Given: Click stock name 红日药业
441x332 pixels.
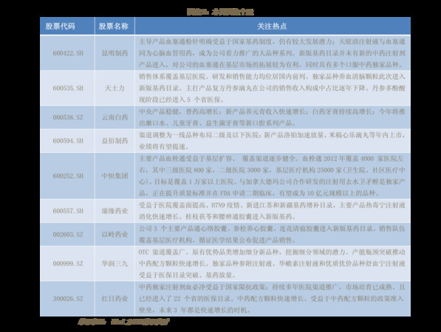Looking at the screenshot, I should point(114,298).
